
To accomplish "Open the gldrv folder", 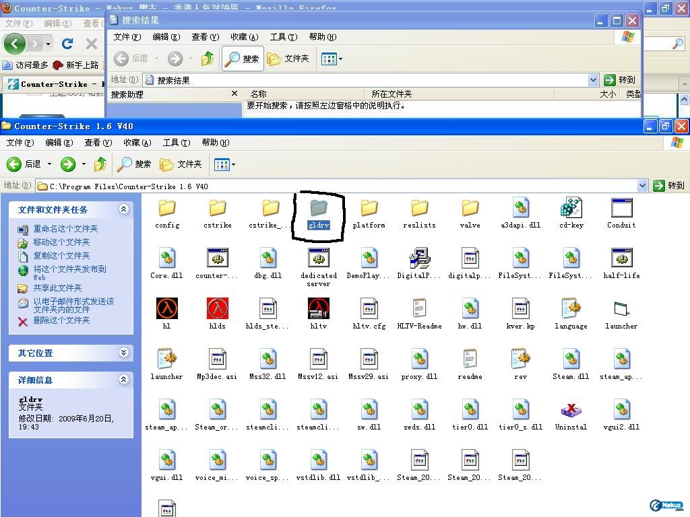I will 318,209.
